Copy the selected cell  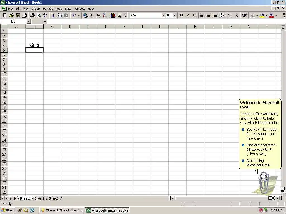(59, 15)
